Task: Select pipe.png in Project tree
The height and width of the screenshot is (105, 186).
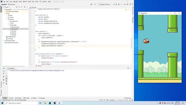Action: pyautogui.click(x=14, y=33)
